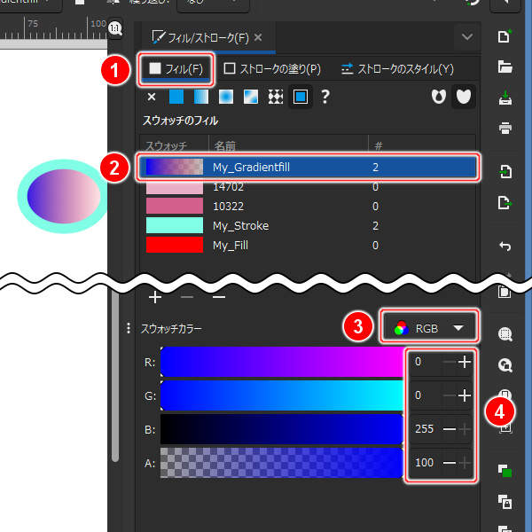Viewport: 532px width, 532px height.
Task: Click on the B color slider
Action: point(282,429)
